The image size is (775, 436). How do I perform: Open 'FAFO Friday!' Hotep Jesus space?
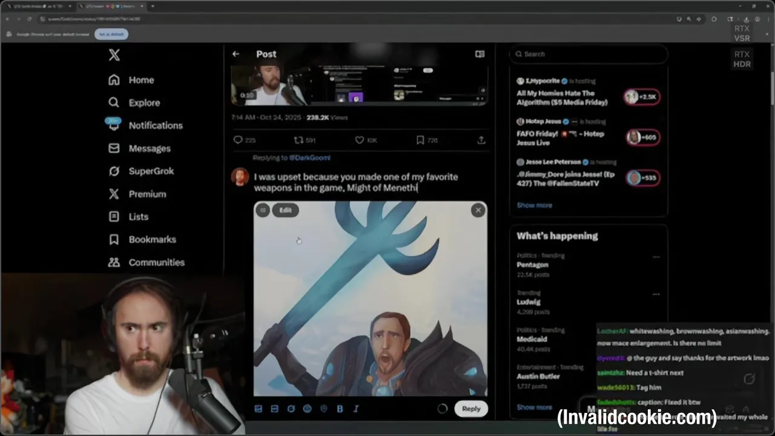pos(560,138)
